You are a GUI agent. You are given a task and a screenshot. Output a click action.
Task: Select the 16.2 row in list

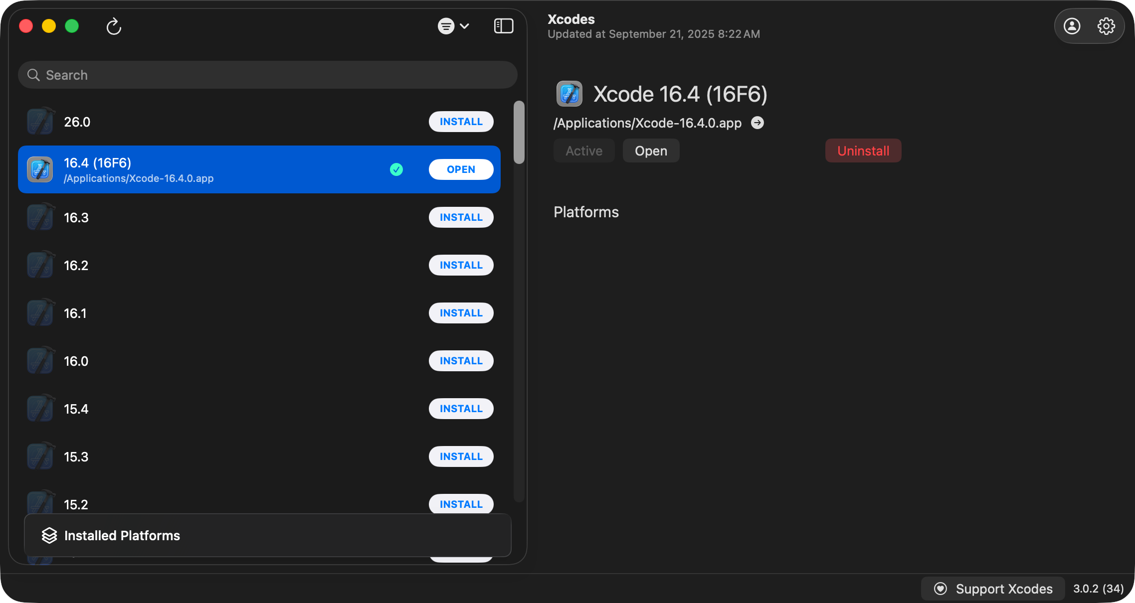coord(224,265)
